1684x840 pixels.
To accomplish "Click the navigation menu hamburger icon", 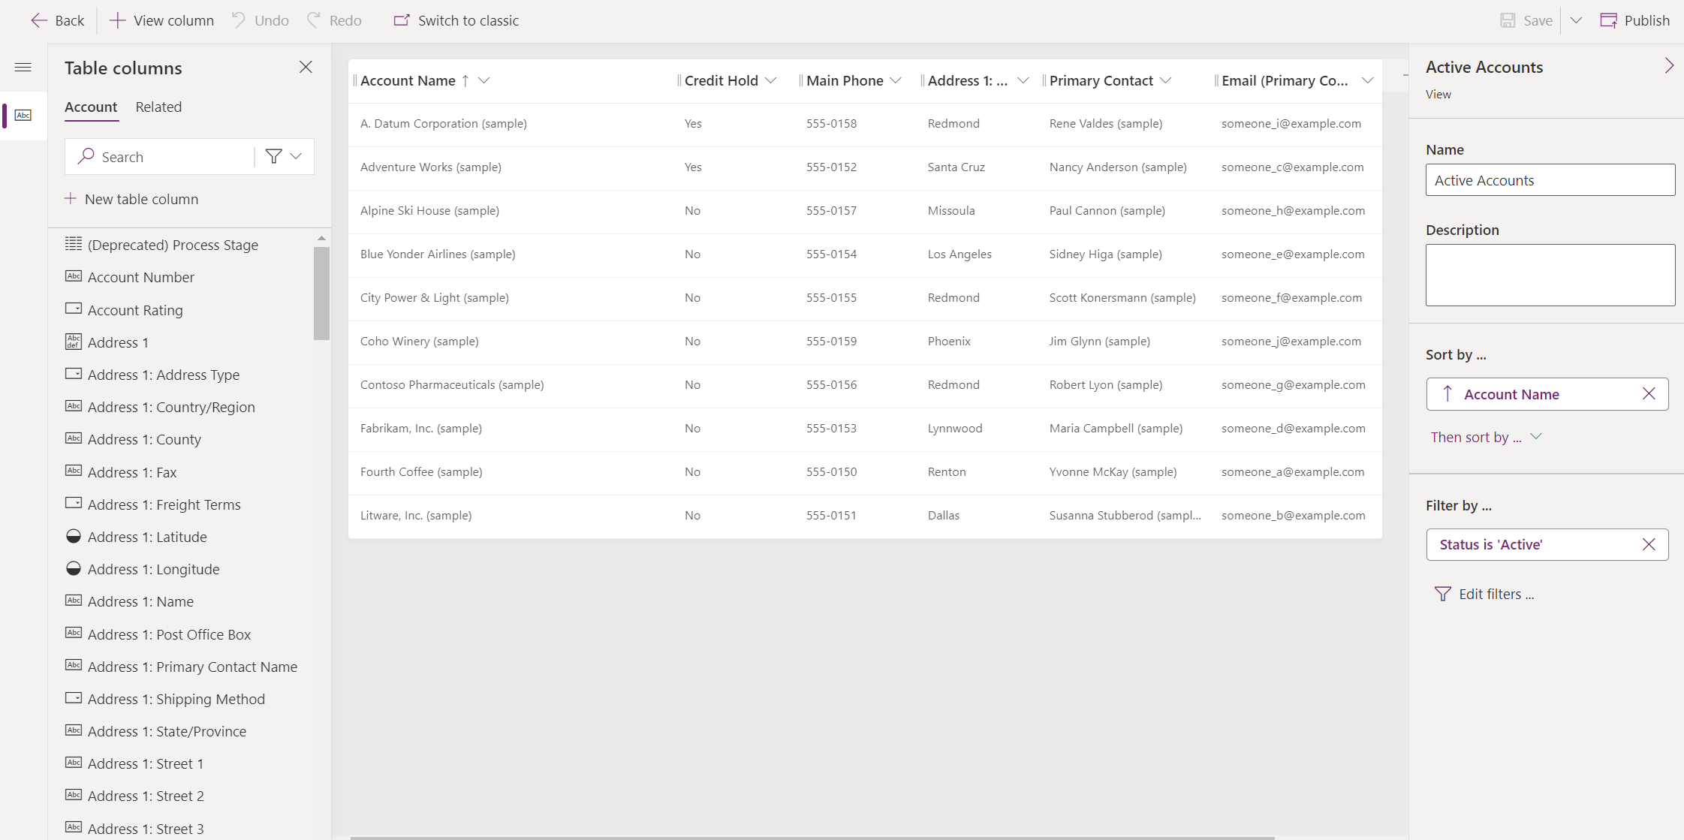I will [23, 67].
